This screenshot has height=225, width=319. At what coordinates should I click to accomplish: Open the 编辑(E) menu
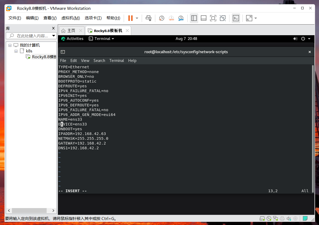(32, 18)
